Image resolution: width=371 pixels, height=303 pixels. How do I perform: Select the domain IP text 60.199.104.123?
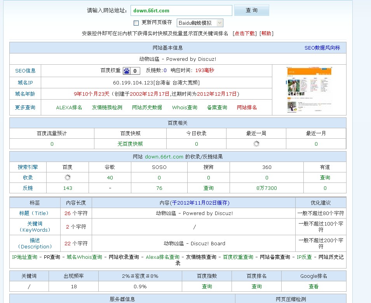pos(133,83)
